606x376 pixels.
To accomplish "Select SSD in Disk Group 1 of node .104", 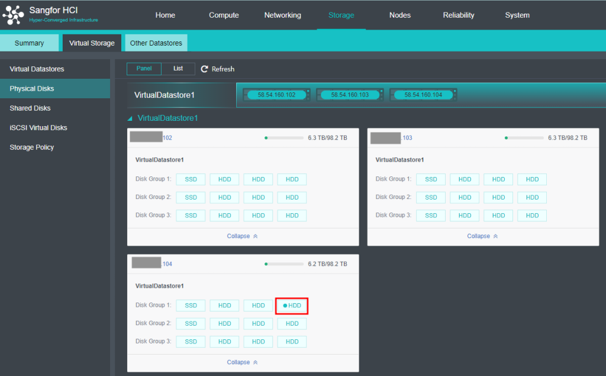I will tap(191, 306).
